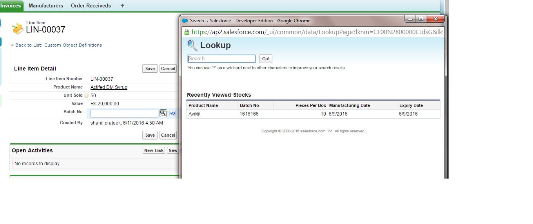
Task: Click the bottom Save button
Action: pyautogui.click(x=150, y=135)
